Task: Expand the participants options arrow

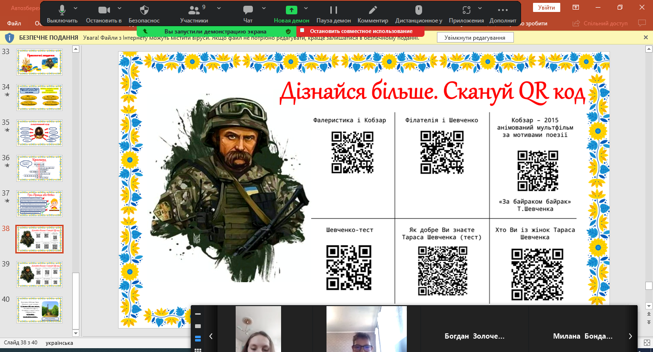Action: pos(219,8)
